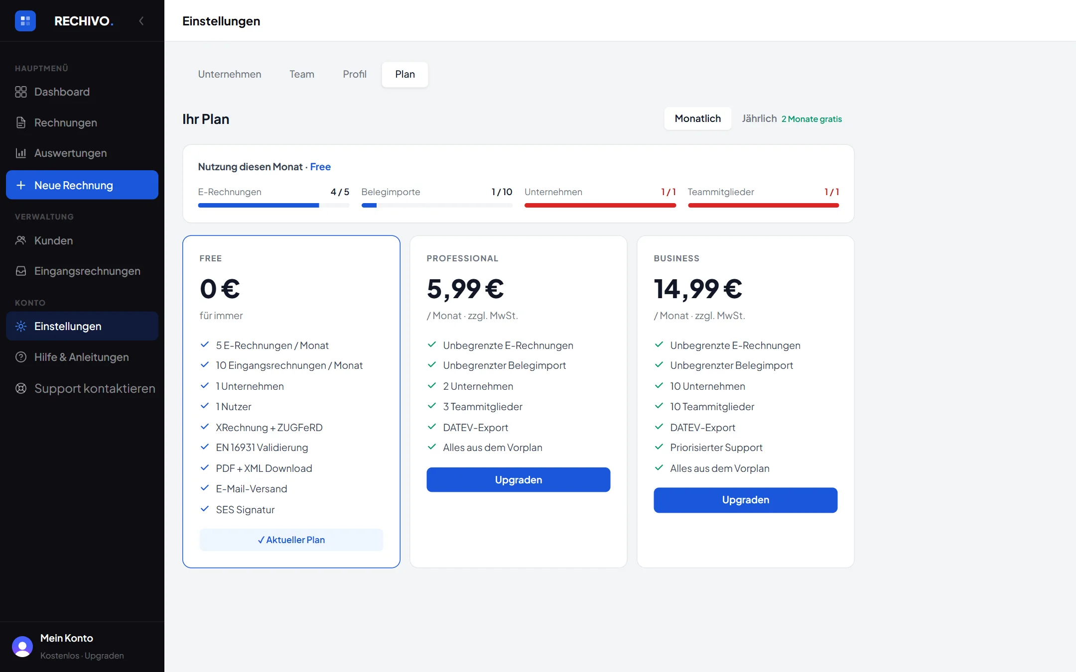This screenshot has height=672, width=1076.
Task: Click the check icon beside Priorisierter Support
Action: 659,447
